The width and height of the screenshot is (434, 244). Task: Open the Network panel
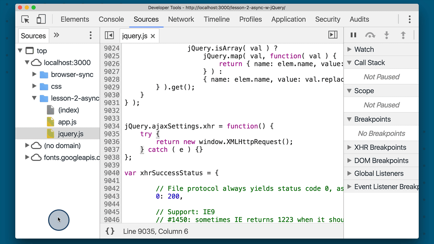click(x=181, y=19)
